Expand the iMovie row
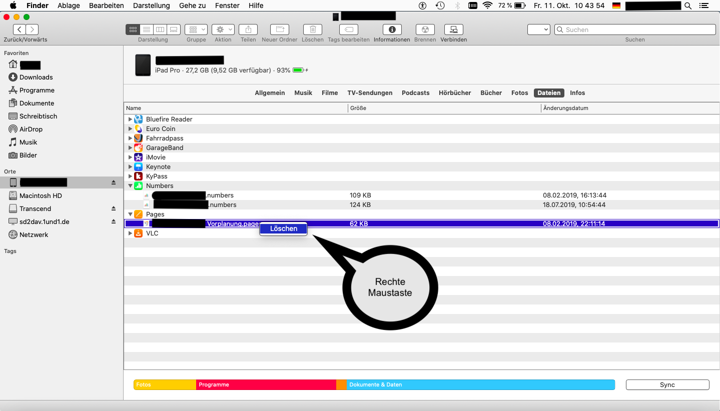Image resolution: width=720 pixels, height=411 pixels. [x=130, y=157]
